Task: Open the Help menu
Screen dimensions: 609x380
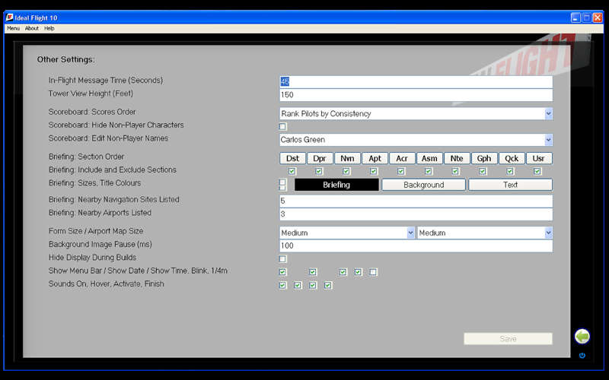Action: coord(49,28)
